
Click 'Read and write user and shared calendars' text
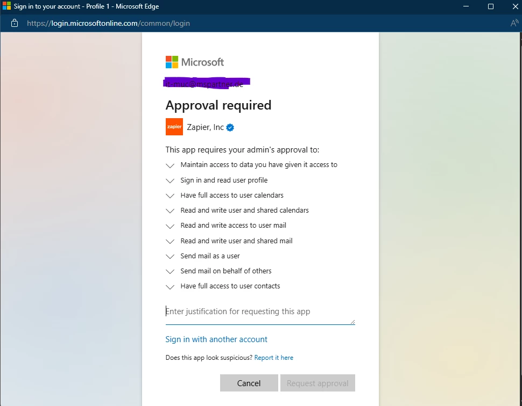coord(244,211)
